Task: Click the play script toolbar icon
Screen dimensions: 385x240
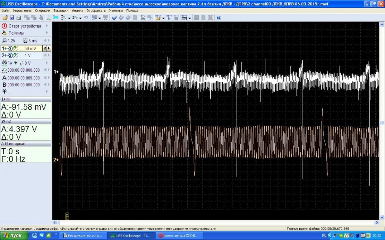Action: tap(169, 18)
